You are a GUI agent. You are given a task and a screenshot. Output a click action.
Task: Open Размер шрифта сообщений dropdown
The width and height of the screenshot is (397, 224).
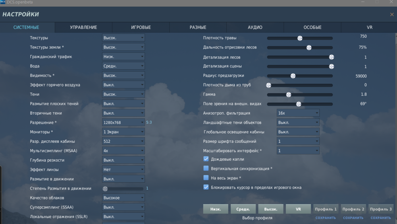tap(298, 141)
